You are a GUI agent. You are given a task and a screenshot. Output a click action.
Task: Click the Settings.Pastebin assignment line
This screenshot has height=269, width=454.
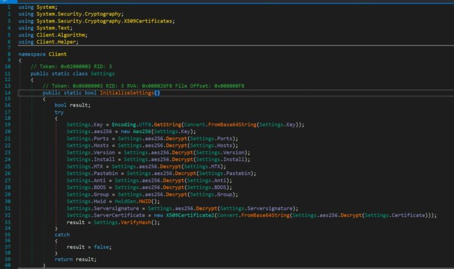[x=161, y=173]
